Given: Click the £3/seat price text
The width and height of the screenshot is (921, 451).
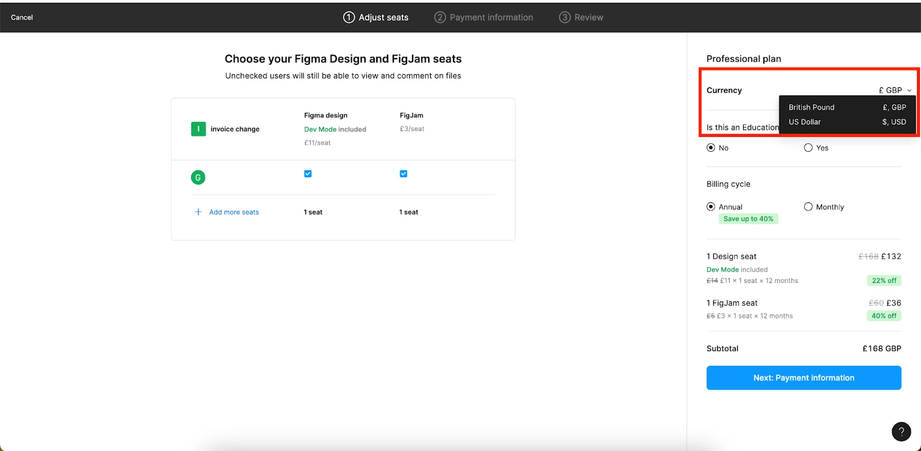Looking at the screenshot, I should tap(412, 129).
